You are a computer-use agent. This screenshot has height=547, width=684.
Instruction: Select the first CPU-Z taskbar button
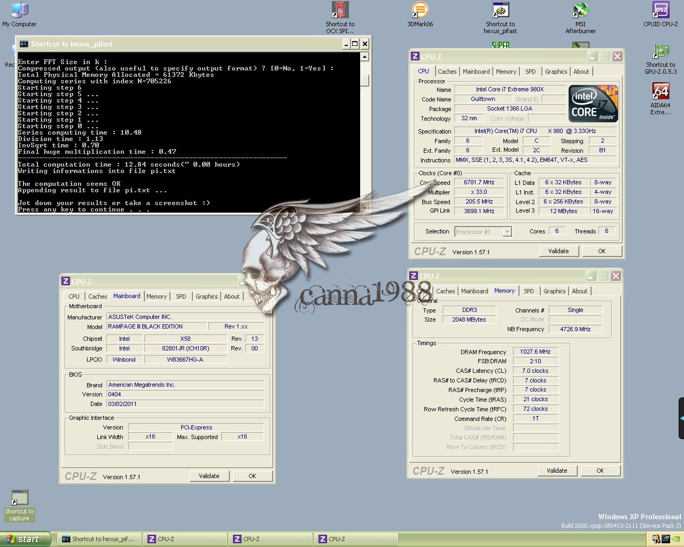[x=185, y=539]
